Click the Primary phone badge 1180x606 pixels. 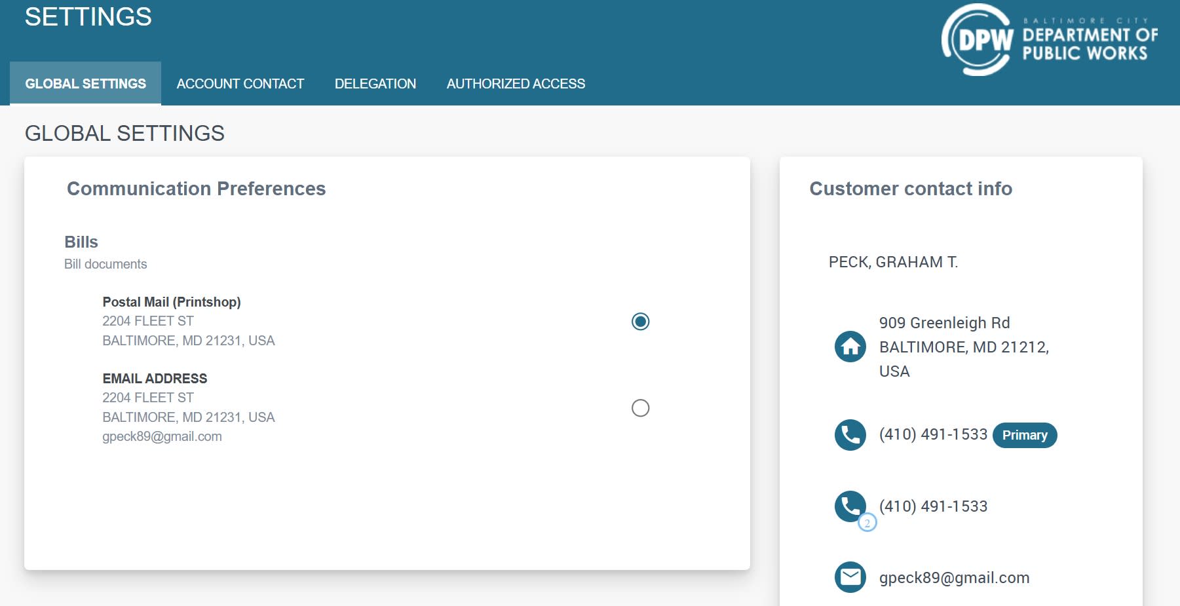1025,436
